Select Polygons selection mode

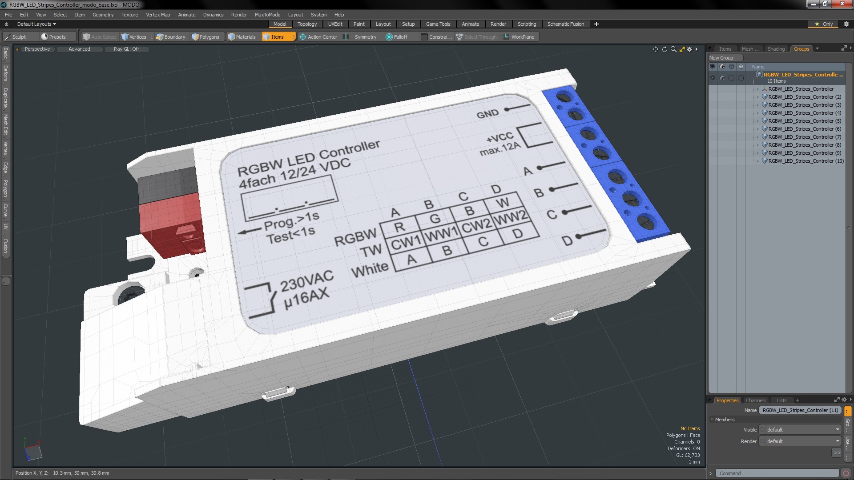tap(205, 37)
